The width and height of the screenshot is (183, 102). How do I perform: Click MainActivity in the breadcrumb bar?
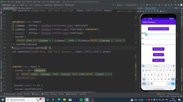click(x=59, y=5)
